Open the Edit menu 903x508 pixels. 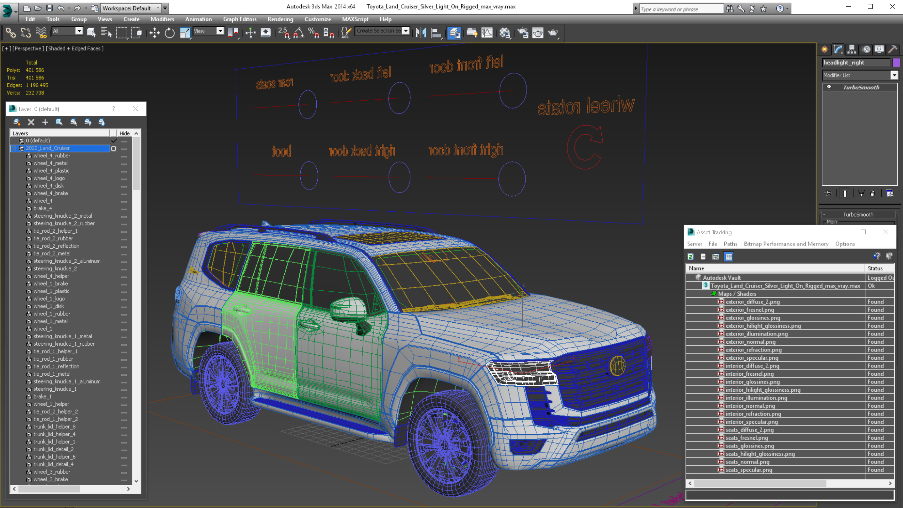[30, 19]
